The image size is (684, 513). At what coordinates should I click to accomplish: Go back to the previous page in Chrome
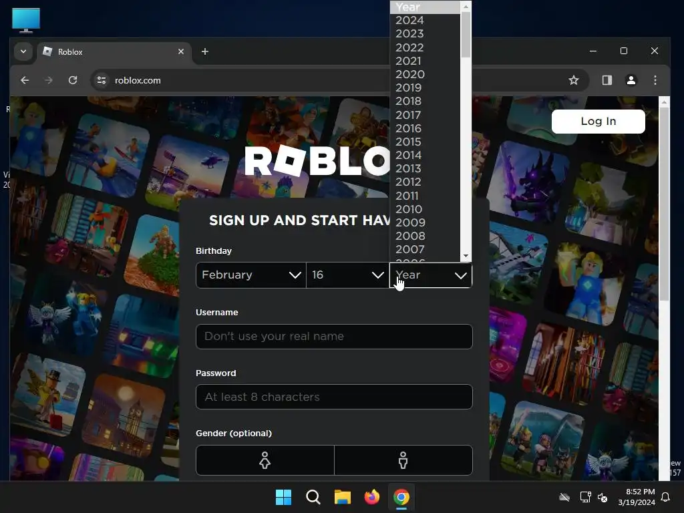(x=25, y=80)
